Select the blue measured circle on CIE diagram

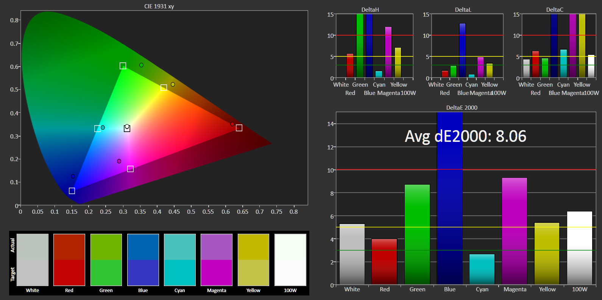73,176
